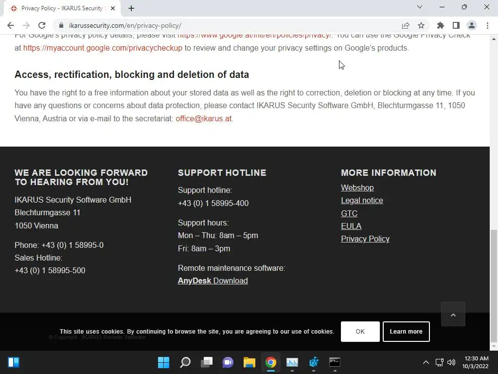Show hidden system tray icons
The image size is (498, 374).
pyautogui.click(x=426, y=362)
